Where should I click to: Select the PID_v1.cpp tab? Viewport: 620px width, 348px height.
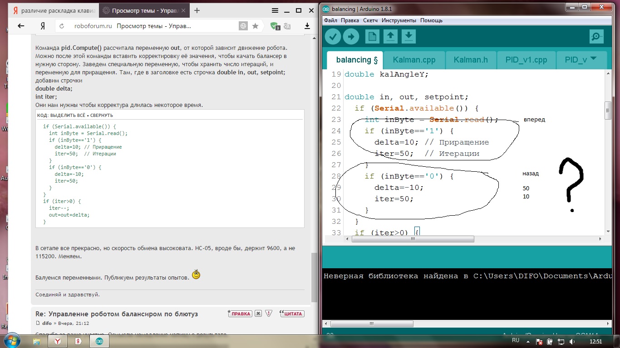point(526,60)
